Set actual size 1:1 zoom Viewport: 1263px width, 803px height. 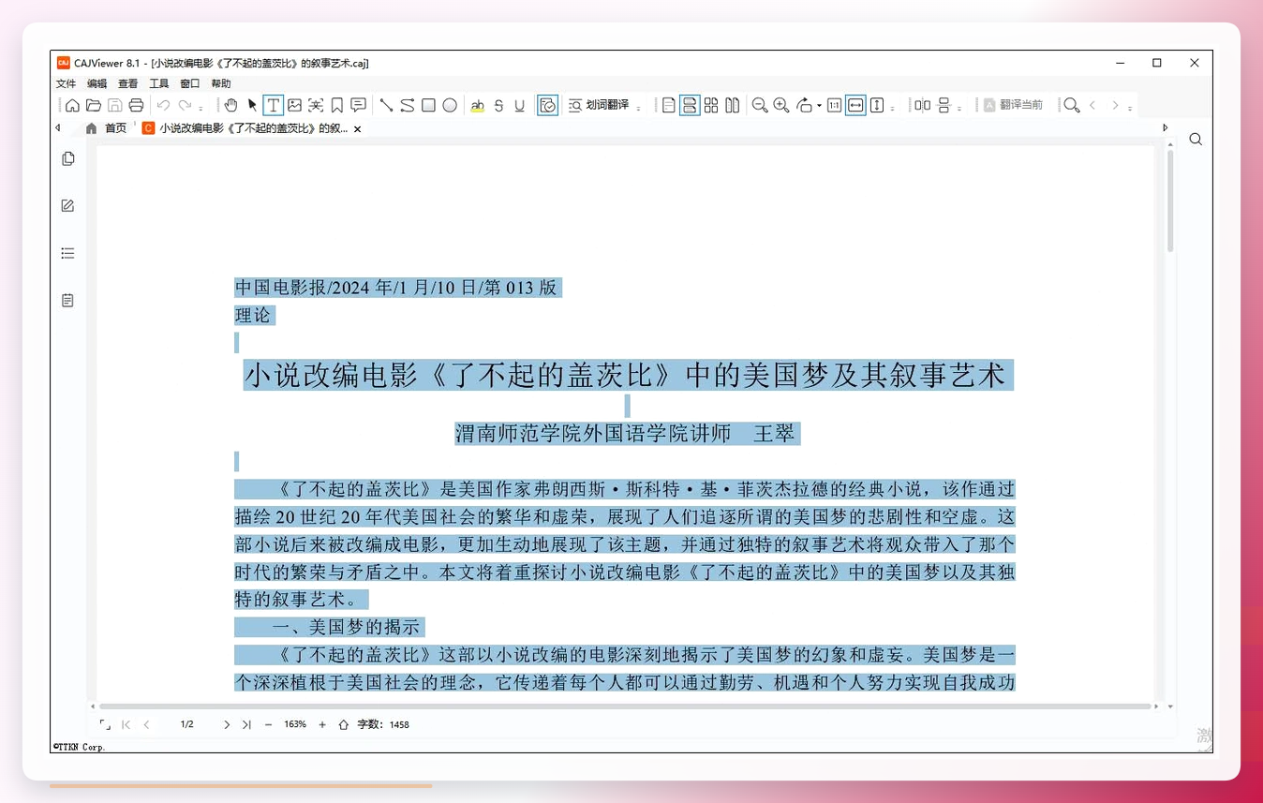click(834, 105)
